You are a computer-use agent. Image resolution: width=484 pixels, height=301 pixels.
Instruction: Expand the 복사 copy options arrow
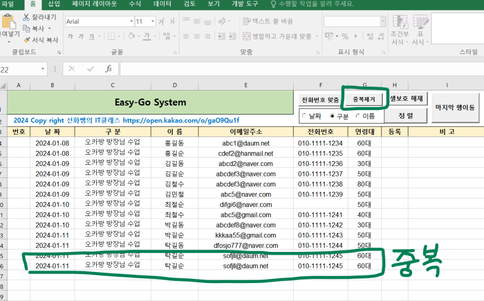pyautogui.click(x=50, y=28)
